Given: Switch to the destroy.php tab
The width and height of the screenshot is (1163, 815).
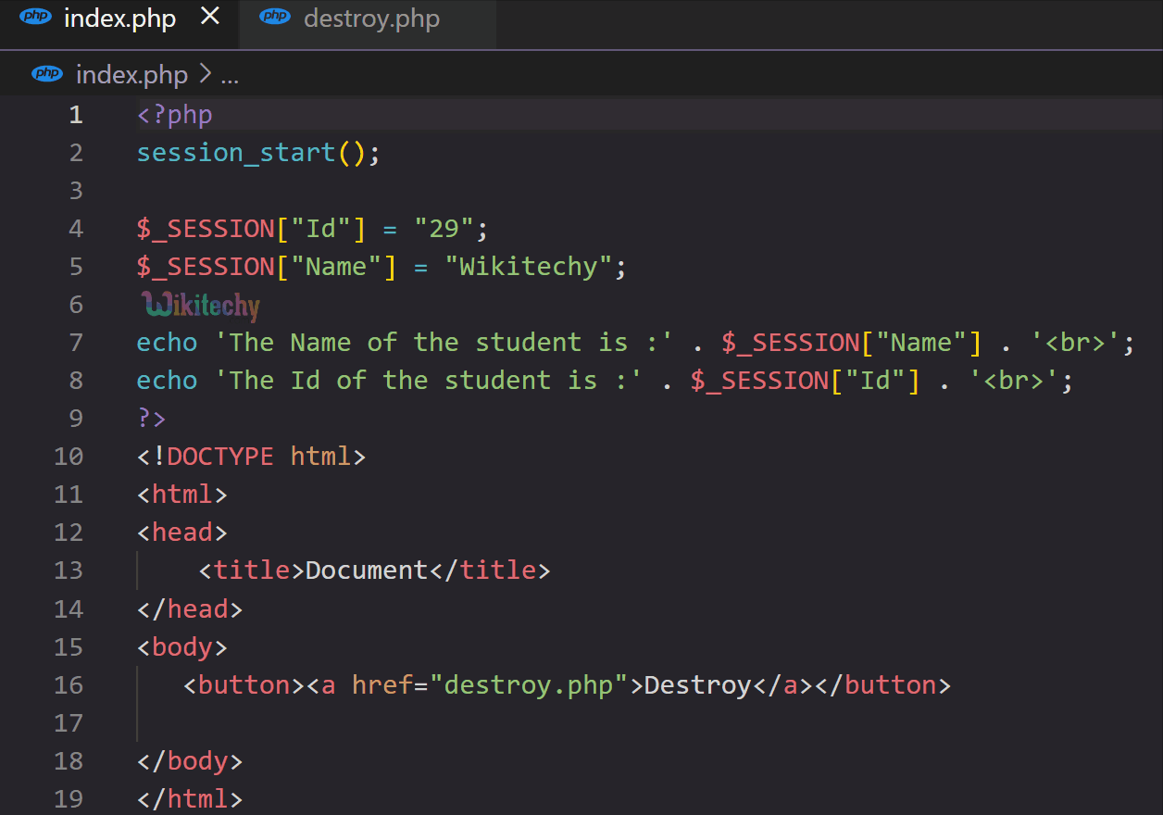Looking at the screenshot, I should click(x=370, y=19).
